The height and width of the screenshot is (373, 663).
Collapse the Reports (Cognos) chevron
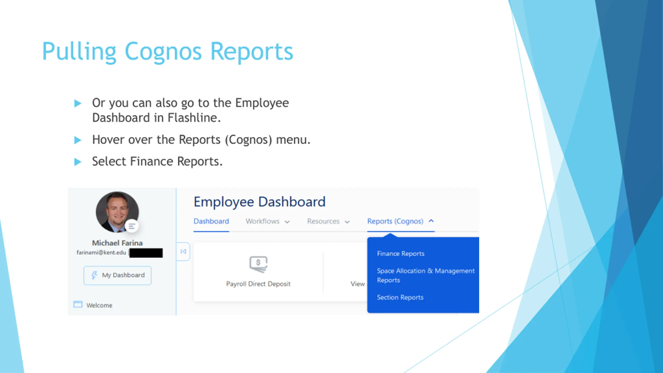(x=431, y=221)
